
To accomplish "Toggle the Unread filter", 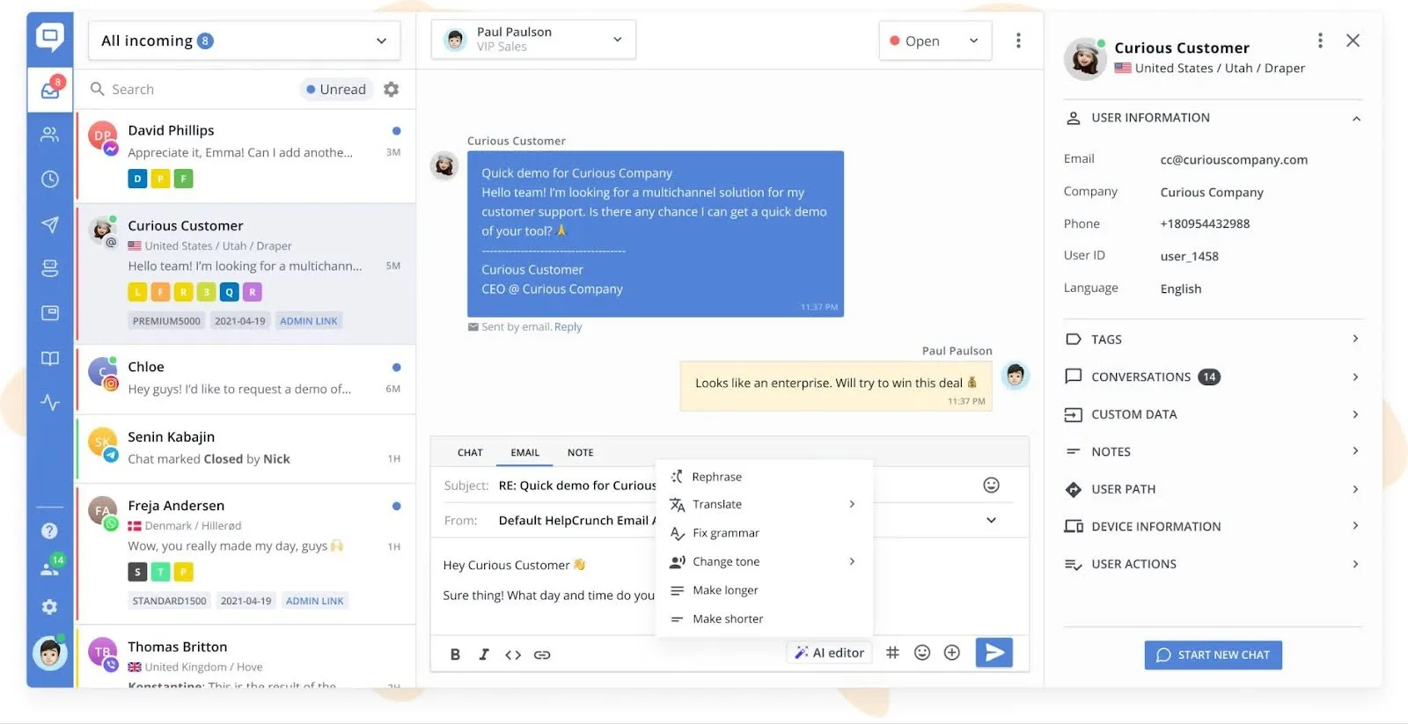I will [x=337, y=89].
